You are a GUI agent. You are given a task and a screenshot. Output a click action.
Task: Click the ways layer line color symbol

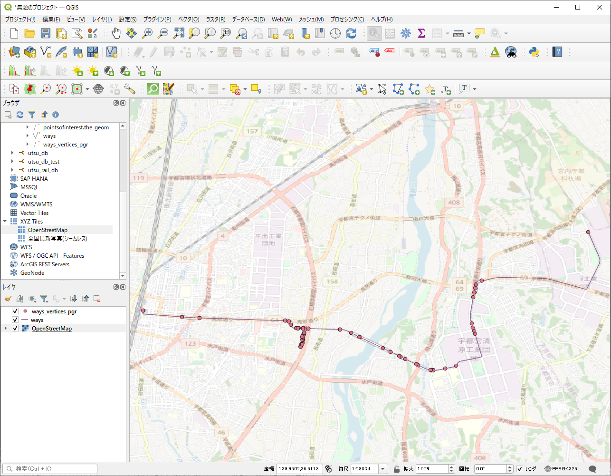click(25, 320)
